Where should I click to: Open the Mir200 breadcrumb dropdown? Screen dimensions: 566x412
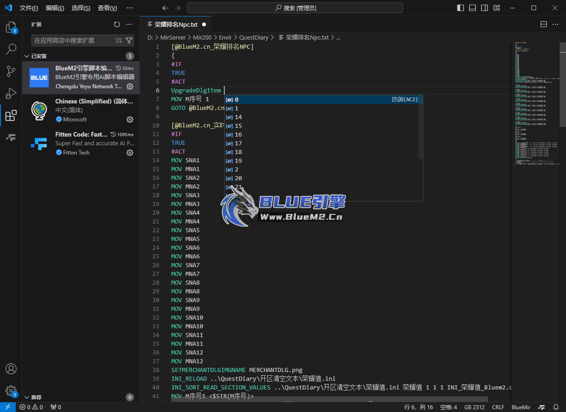(202, 37)
